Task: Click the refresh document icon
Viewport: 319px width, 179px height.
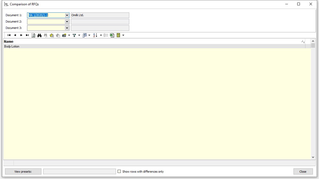Action: (x=33, y=35)
